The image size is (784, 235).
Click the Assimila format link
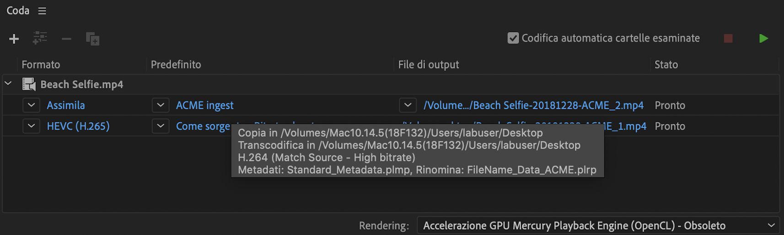click(x=66, y=106)
